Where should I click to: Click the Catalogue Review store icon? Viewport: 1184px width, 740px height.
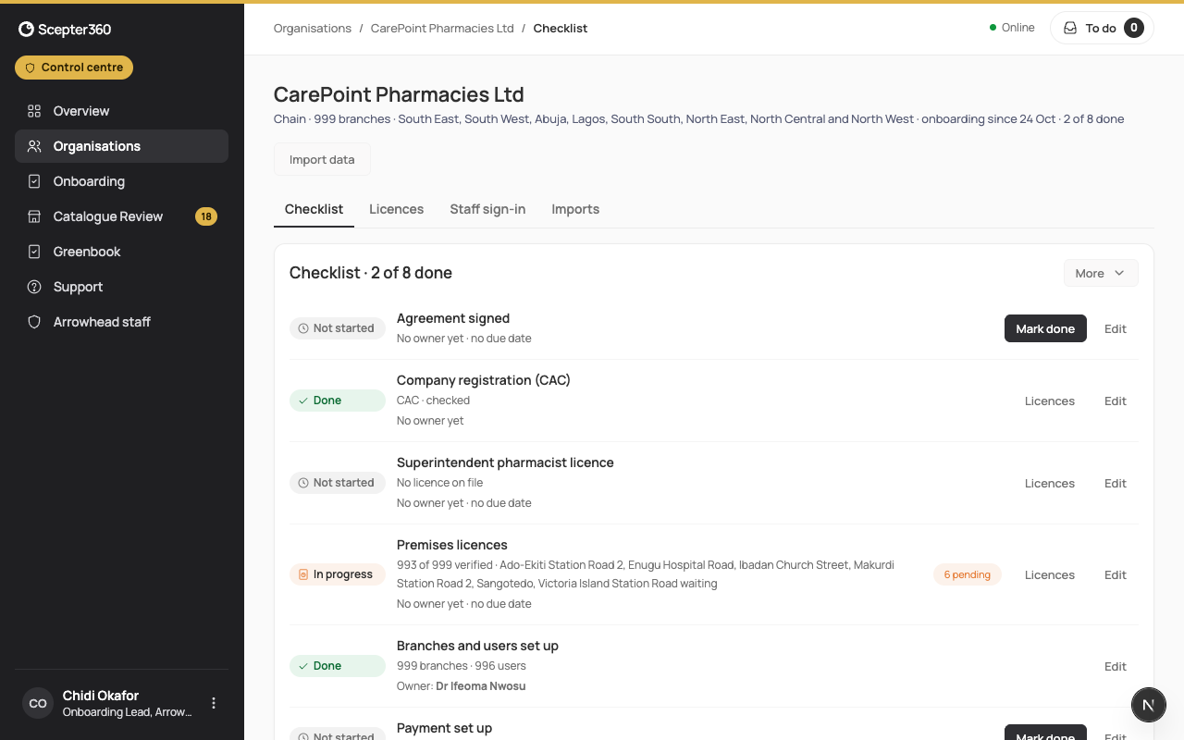click(34, 216)
